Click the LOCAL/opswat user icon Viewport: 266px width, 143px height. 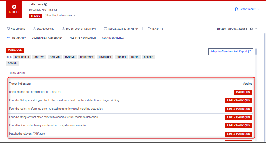coord(34,29)
